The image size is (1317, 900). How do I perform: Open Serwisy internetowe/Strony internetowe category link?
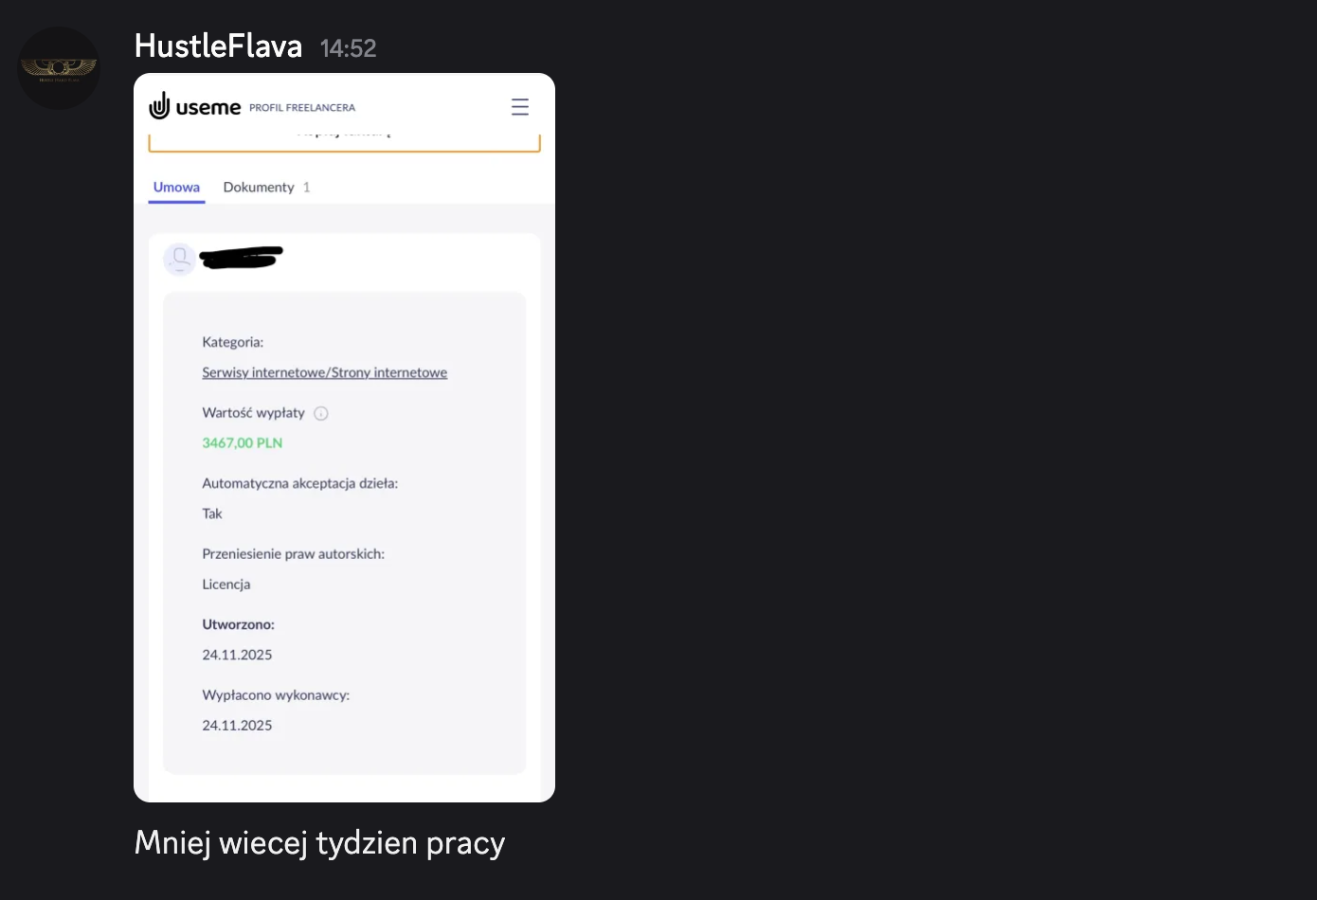click(325, 372)
